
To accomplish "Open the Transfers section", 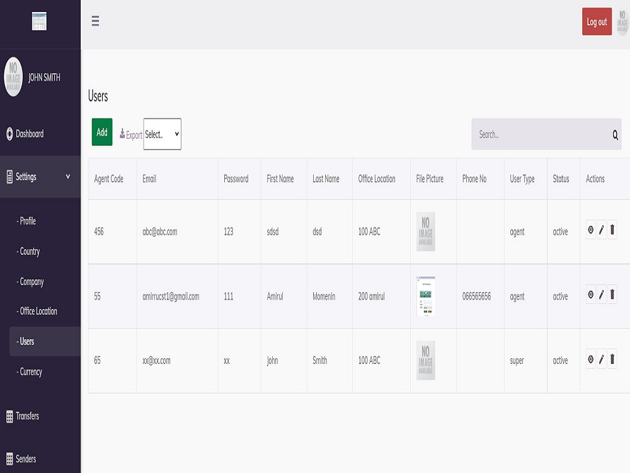I will click(27, 416).
